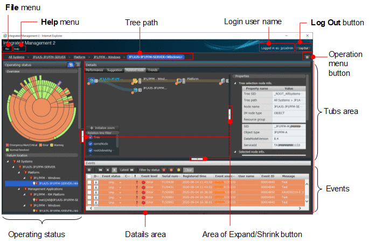Image resolution: width=369 pixels, height=243 pixels.
Task: Click the Log Out button
Action: tap(304, 48)
